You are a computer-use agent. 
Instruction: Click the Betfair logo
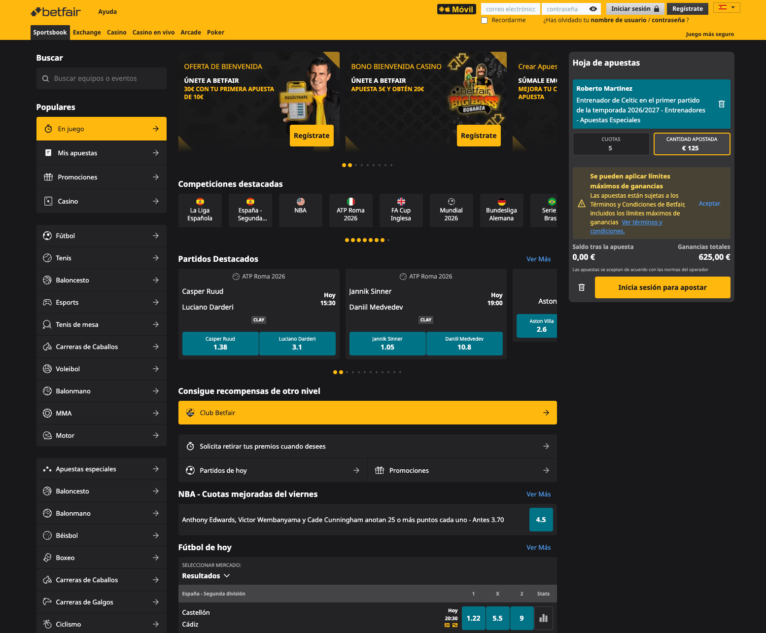pos(56,11)
